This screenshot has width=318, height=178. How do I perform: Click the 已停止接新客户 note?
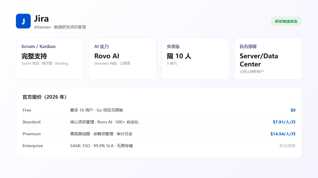point(252,71)
